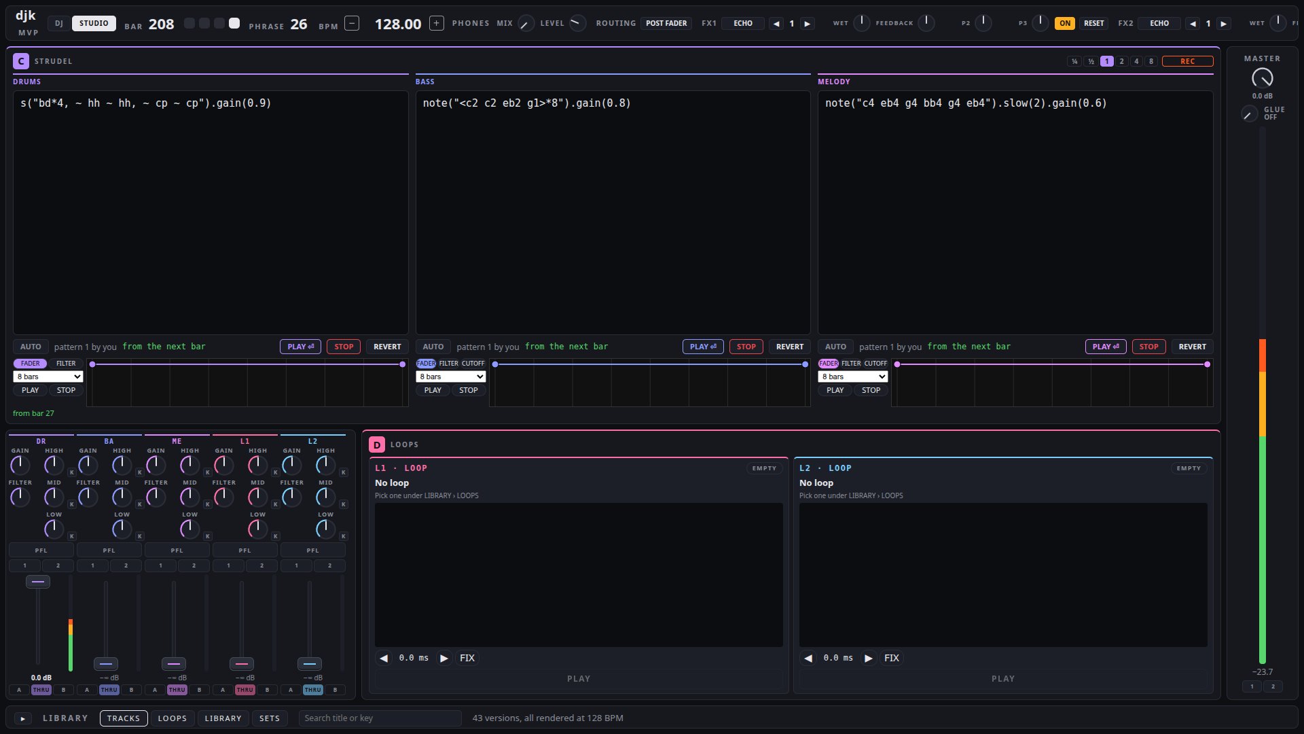Screen dimensions: 1304x734
Task: Click the DR channel volume fader
Action: click(38, 582)
